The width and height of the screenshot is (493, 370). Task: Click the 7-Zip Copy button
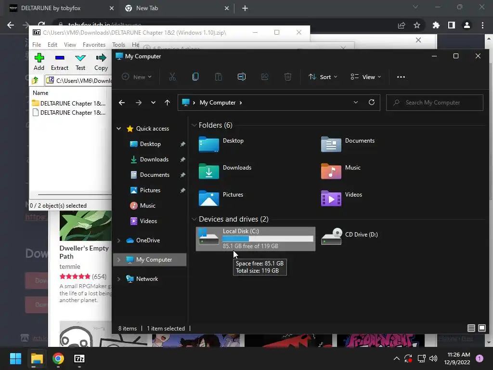[101, 62]
